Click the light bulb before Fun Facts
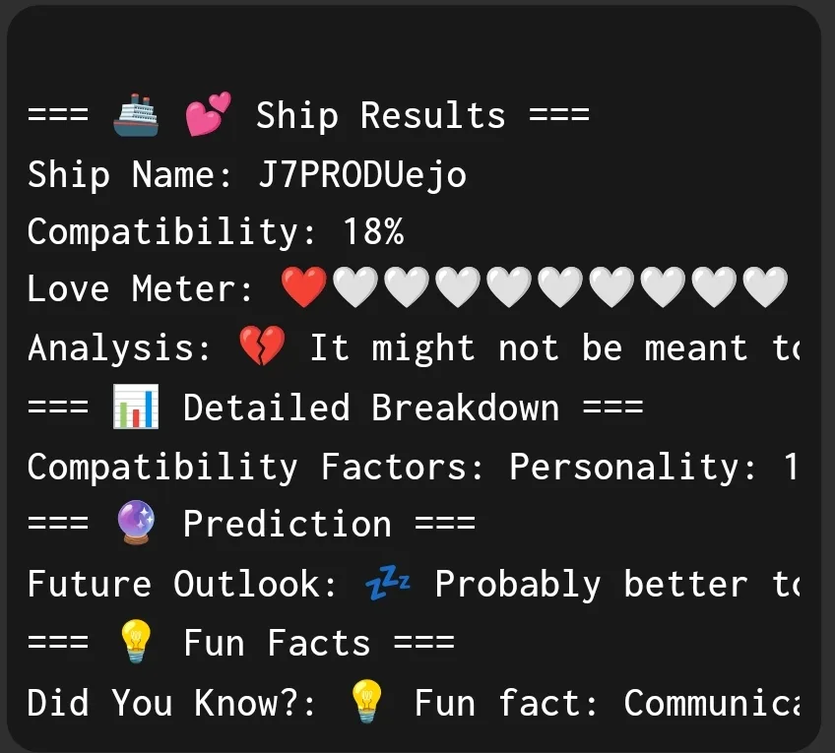 (136, 643)
